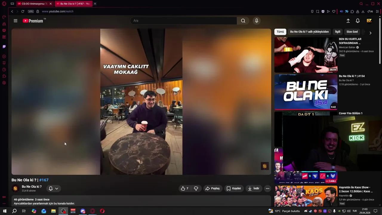382x215 pixels.
Task: Click Kaydet save button
Action: 234,188
